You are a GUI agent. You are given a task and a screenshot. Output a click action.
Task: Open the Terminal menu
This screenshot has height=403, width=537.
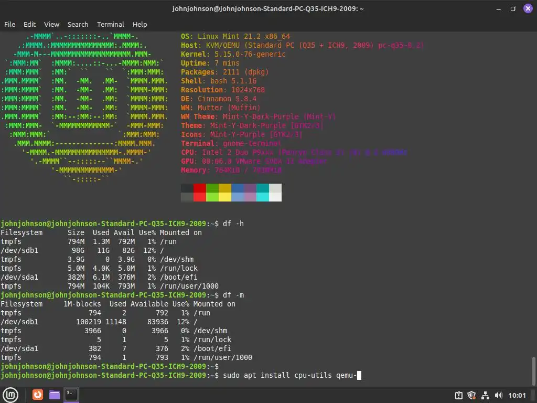tap(110, 24)
